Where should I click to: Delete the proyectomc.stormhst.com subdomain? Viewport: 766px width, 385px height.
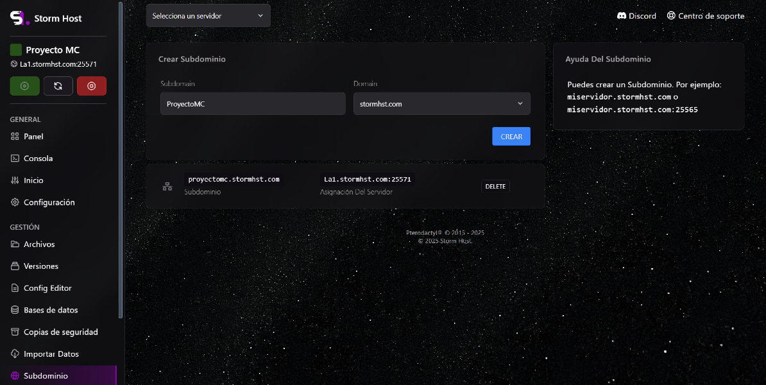pos(495,186)
